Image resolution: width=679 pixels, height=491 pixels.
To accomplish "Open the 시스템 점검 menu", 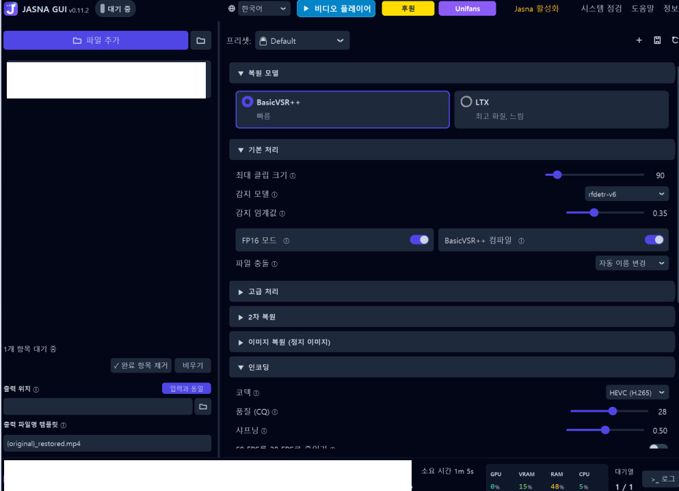I will point(601,9).
